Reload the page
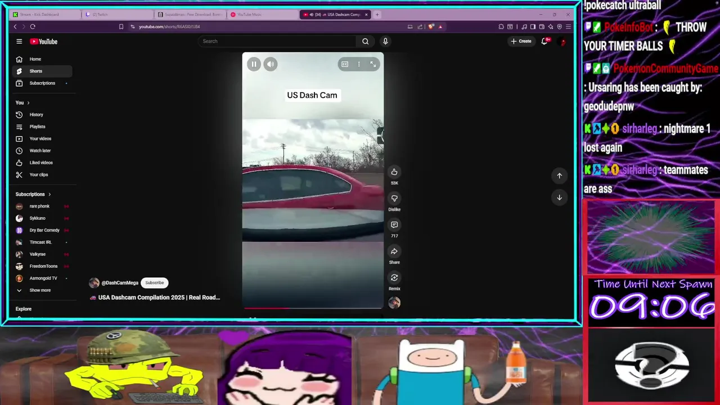720x405 pixels. click(33, 26)
